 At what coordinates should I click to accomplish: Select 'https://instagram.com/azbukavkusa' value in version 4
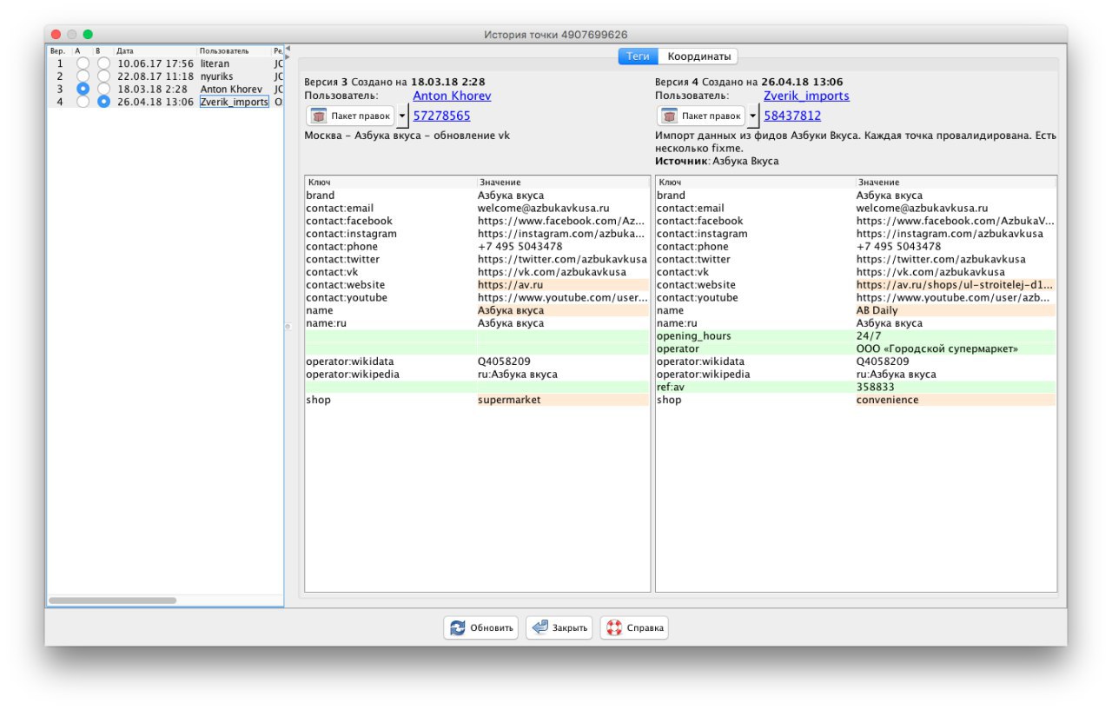click(x=956, y=234)
